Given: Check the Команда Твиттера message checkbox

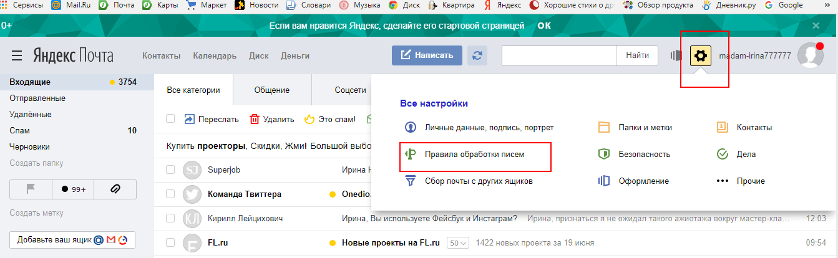Looking at the screenshot, I should [x=170, y=194].
